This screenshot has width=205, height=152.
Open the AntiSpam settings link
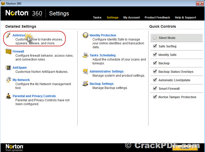pos(20,68)
